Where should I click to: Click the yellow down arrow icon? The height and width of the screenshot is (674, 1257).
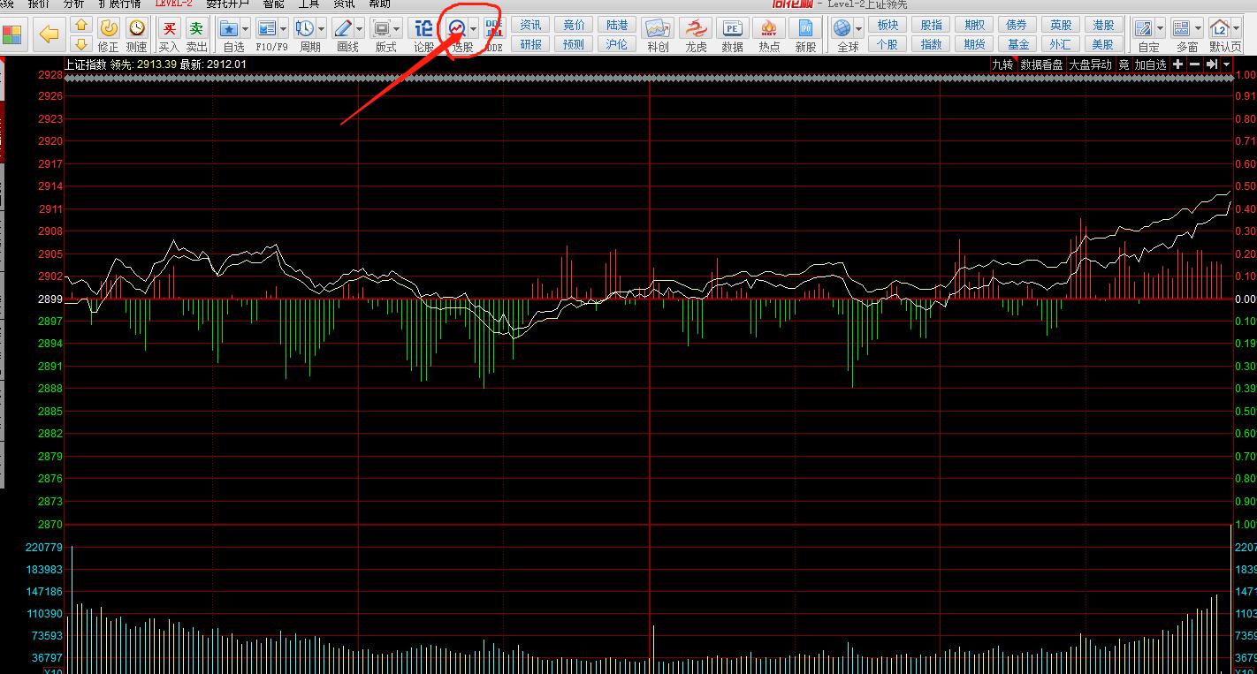tap(80, 43)
